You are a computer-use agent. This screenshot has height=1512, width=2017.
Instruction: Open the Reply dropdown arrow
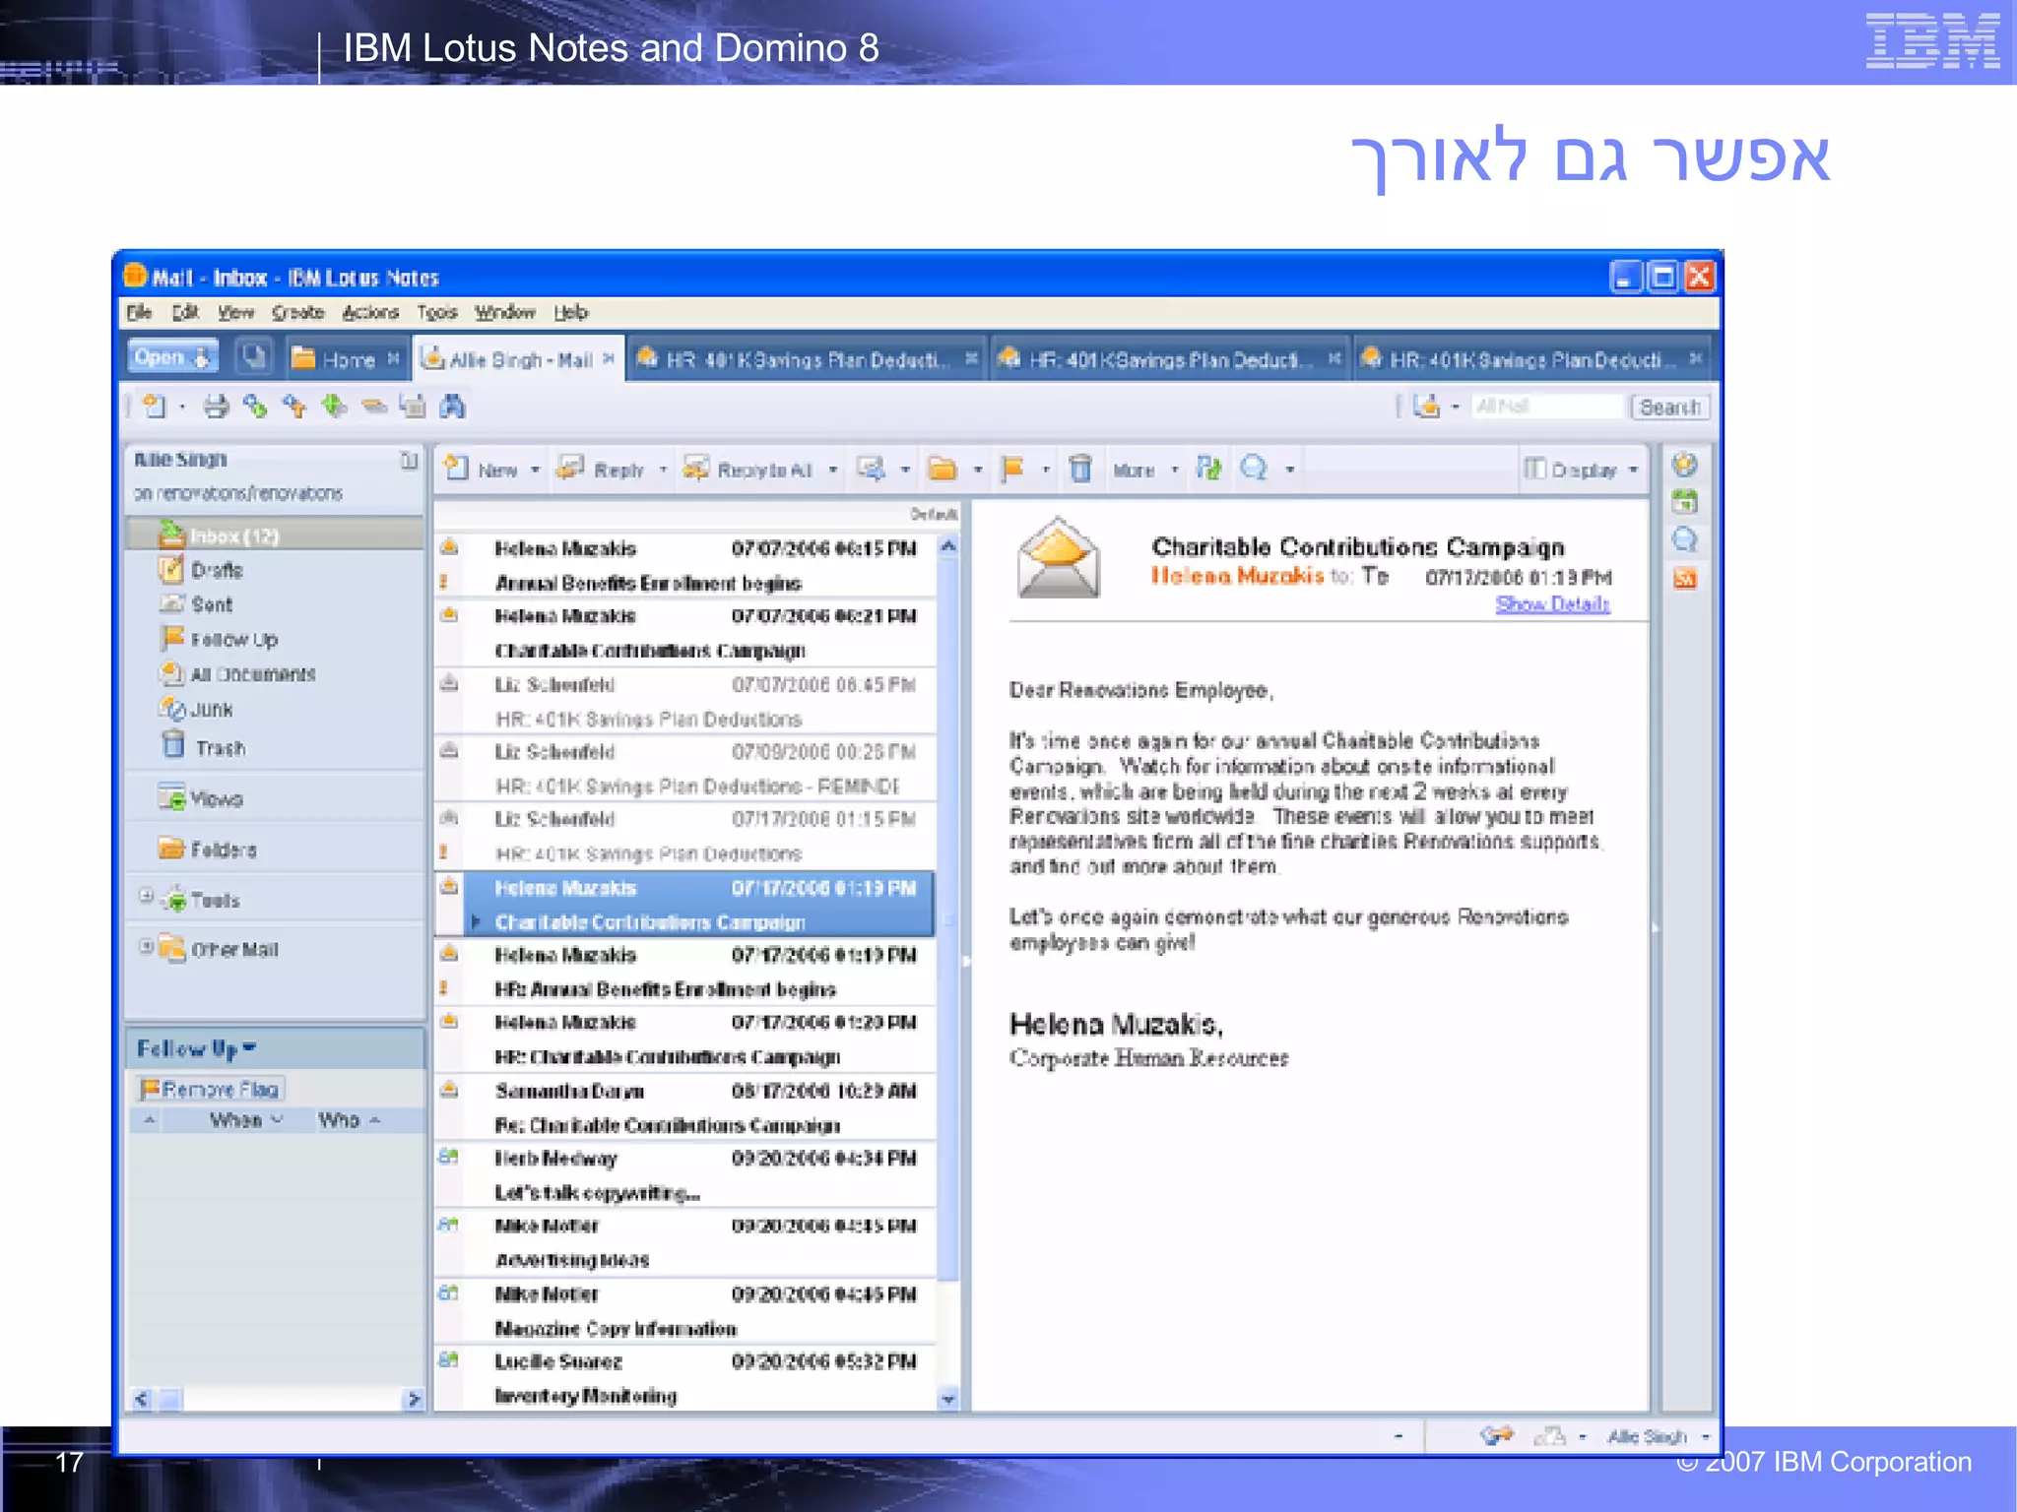pos(663,471)
